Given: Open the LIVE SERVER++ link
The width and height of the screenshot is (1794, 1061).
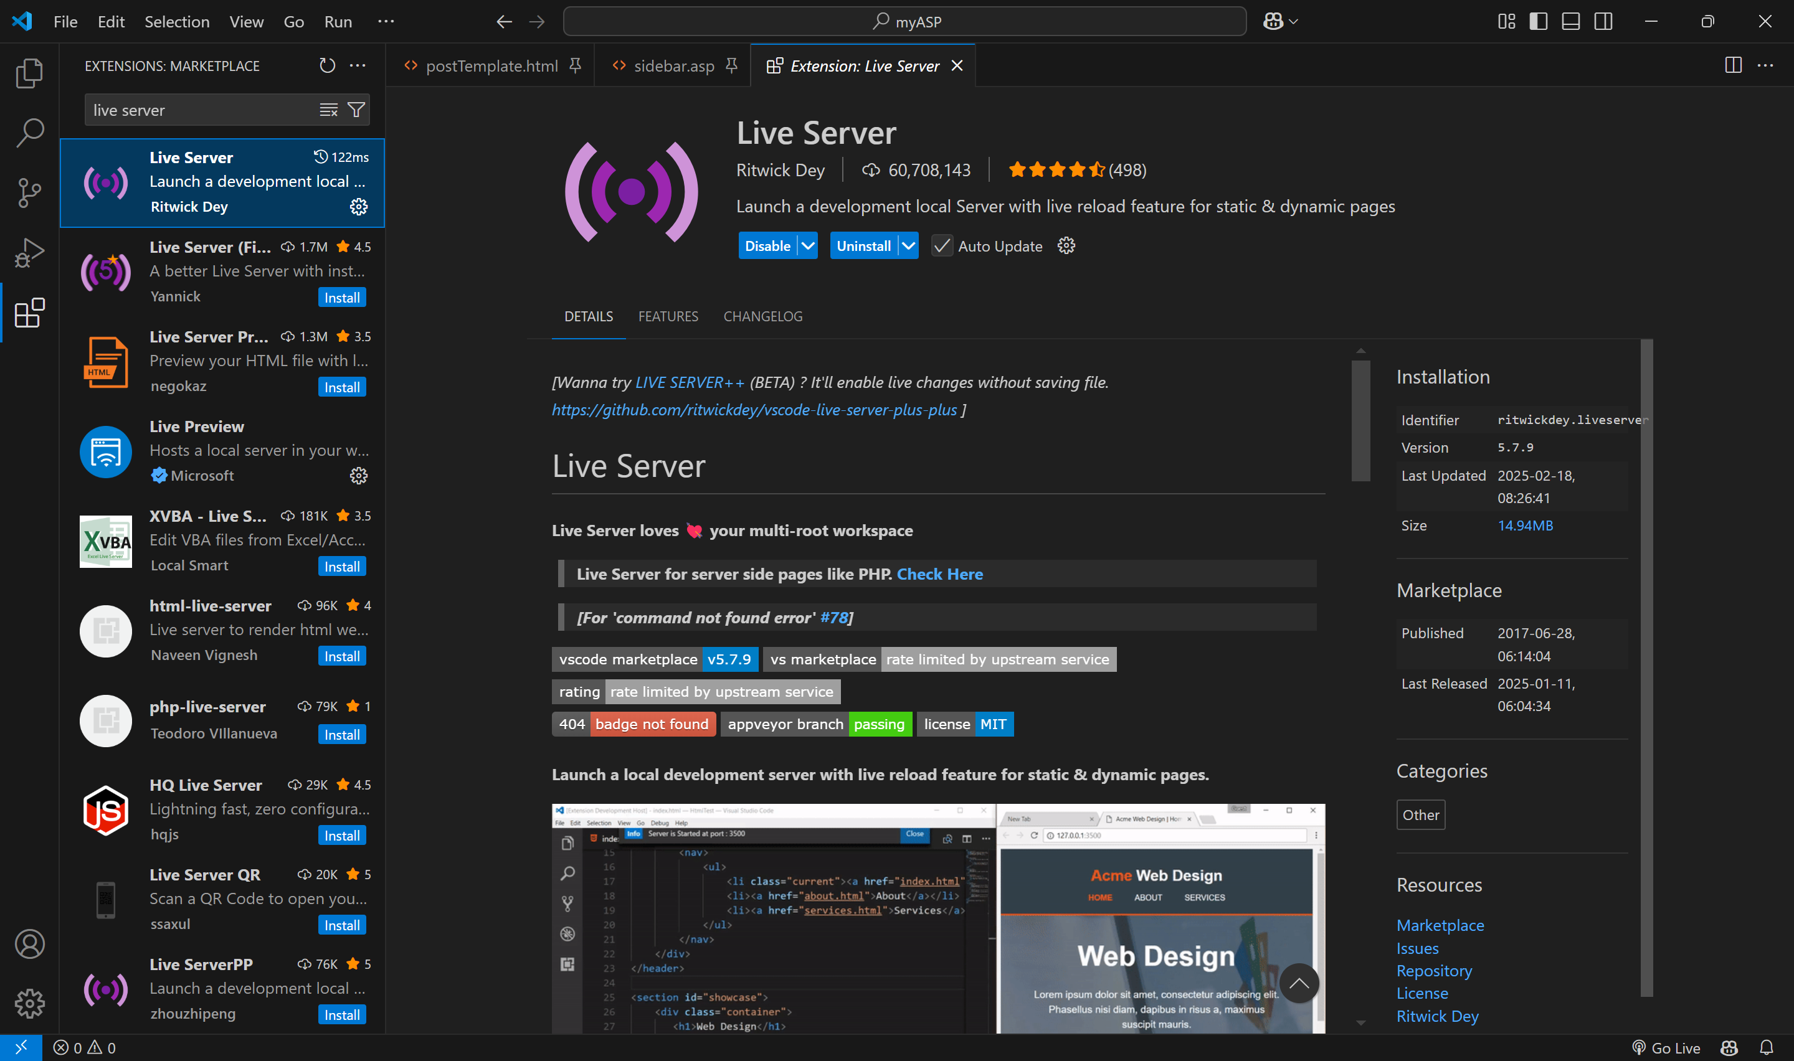Looking at the screenshot, I should pos(690,382).
